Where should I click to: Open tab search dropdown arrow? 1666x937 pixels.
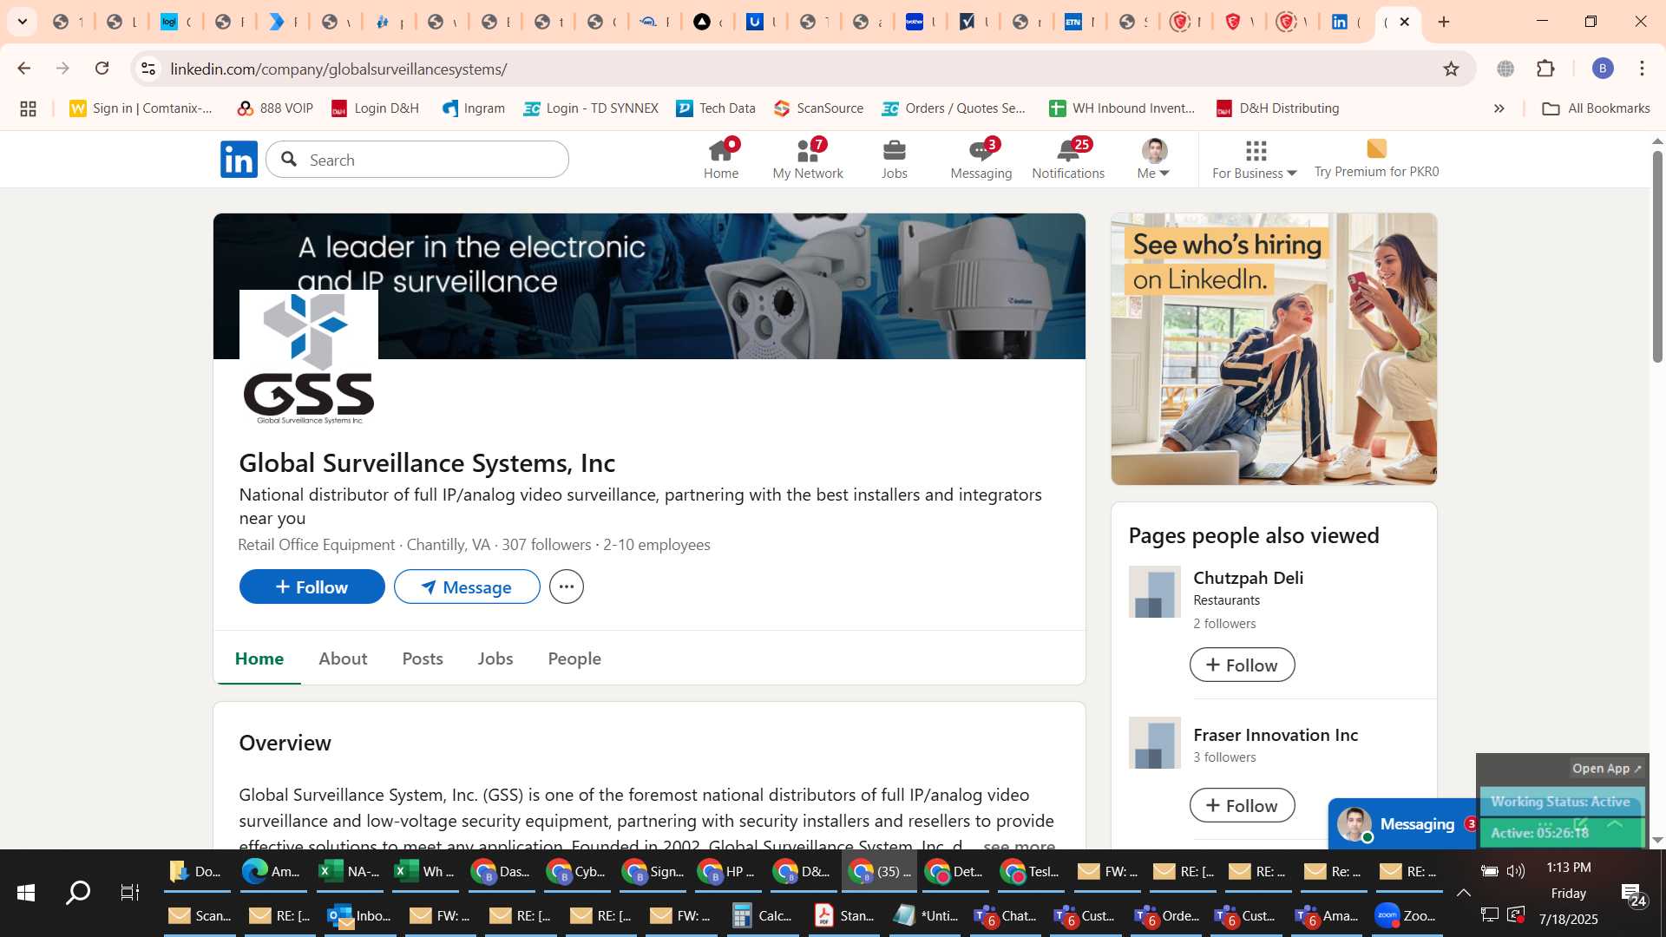(23, 22)
